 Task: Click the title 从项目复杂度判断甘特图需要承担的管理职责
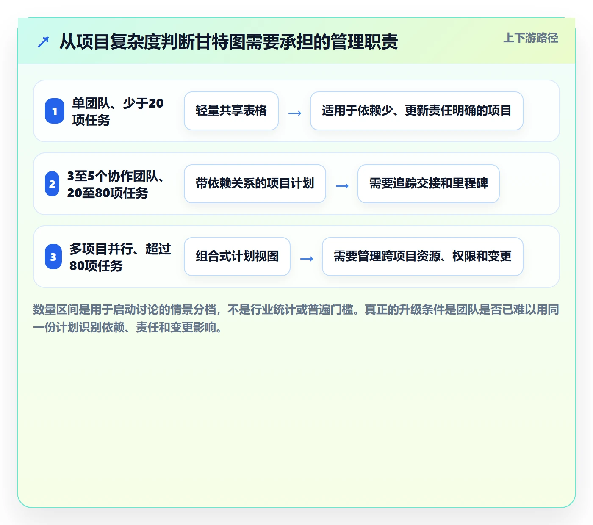pos(228,41)
